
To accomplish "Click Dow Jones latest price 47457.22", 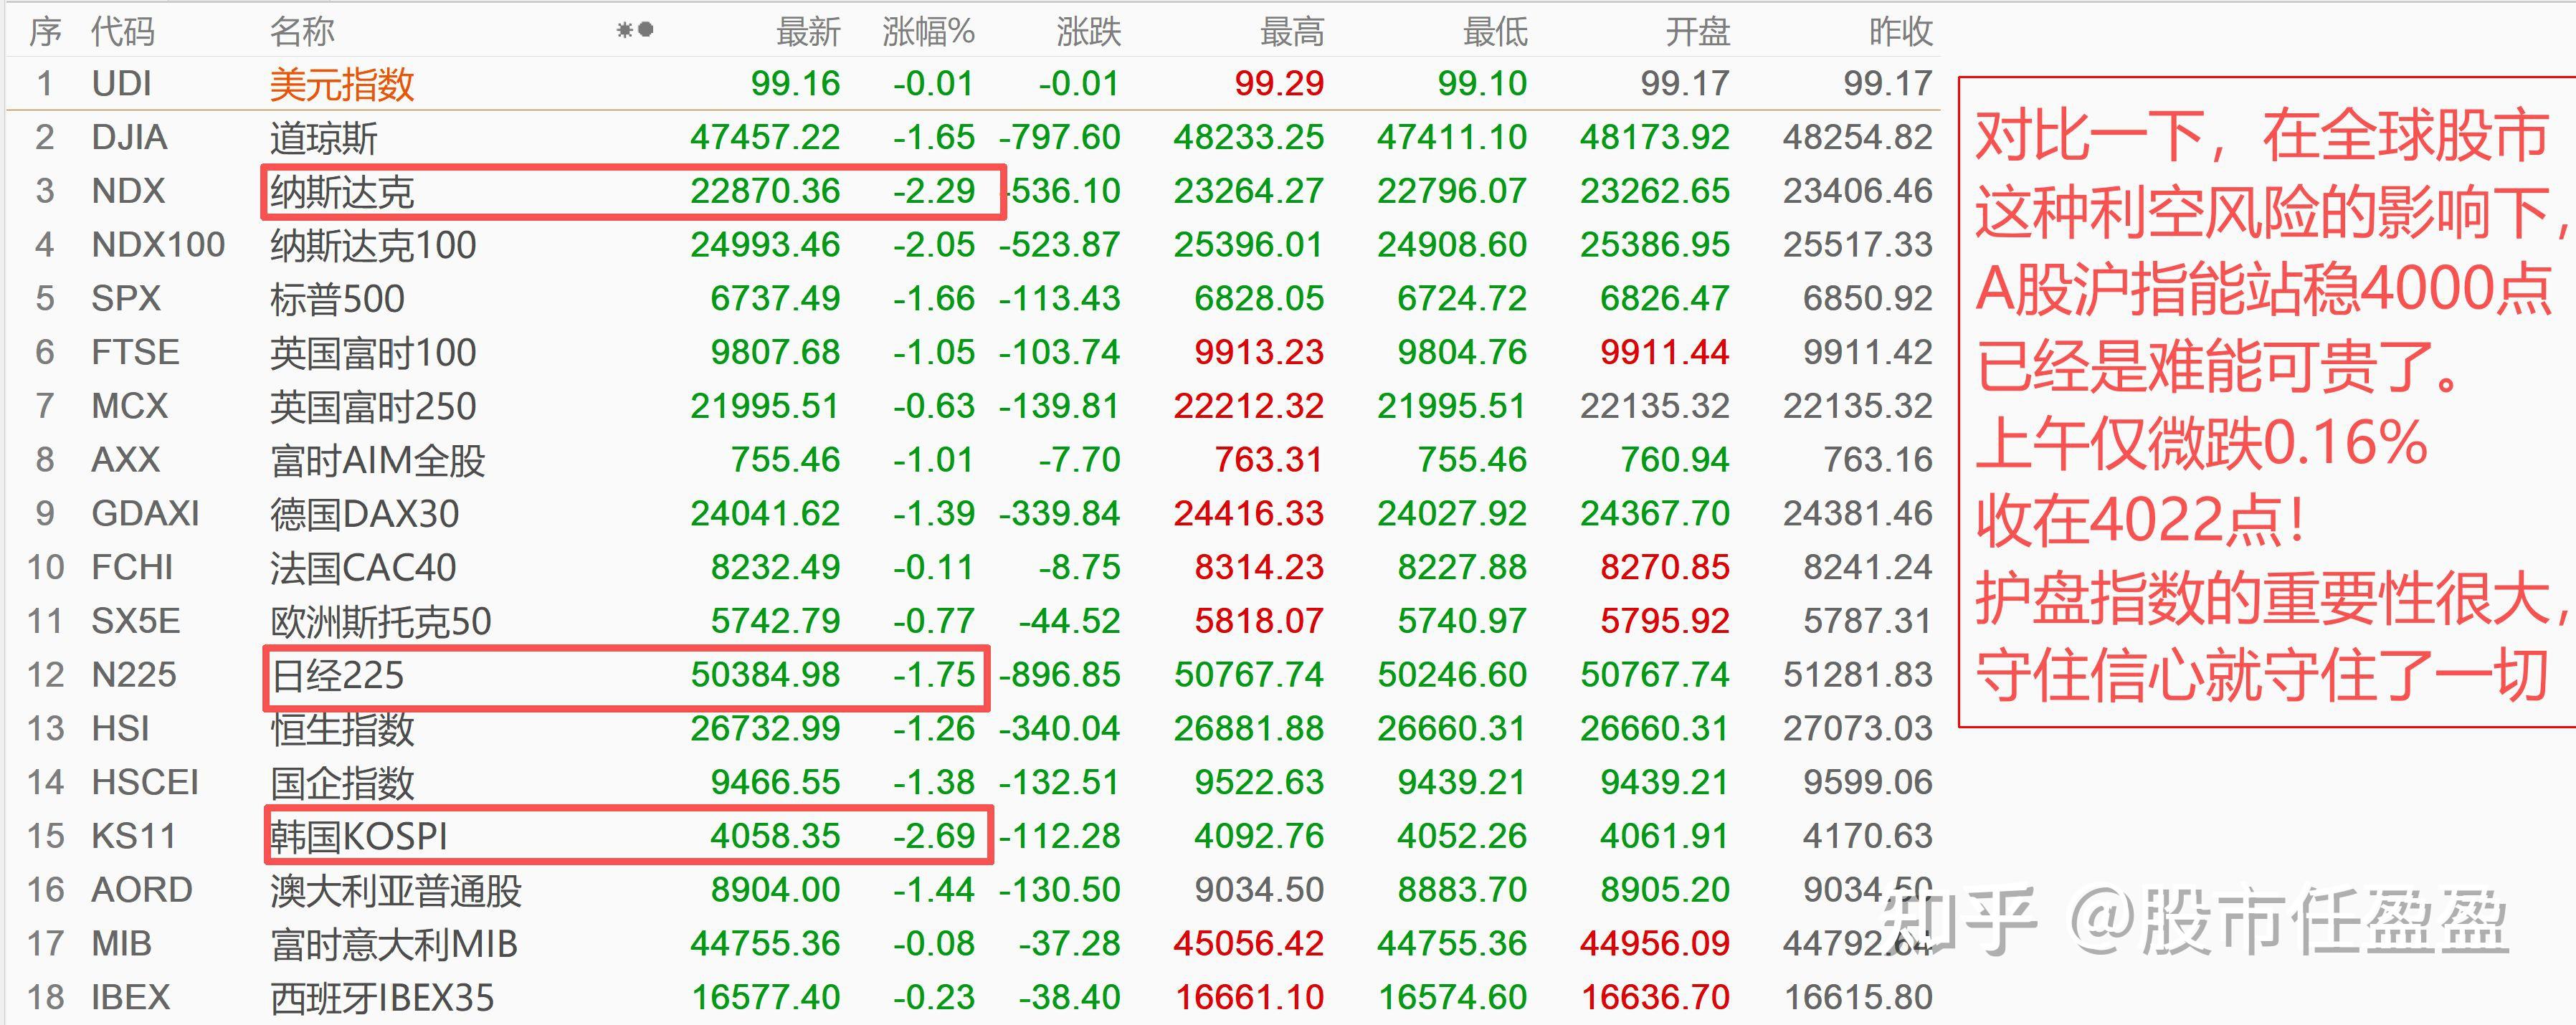I will [x=765, y=138].
